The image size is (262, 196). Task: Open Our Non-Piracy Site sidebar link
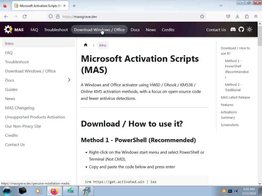point(38,126)
